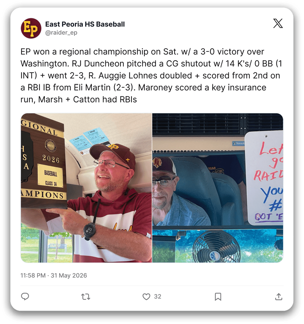View the 32 likes count
The height and width of the screenshot is (324, 304).
(x=158, y=296)
